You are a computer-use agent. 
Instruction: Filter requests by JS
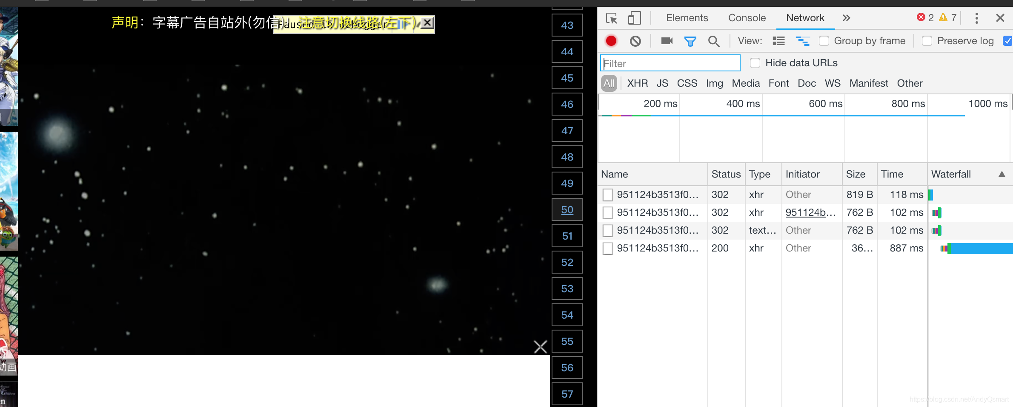[662, 83]
